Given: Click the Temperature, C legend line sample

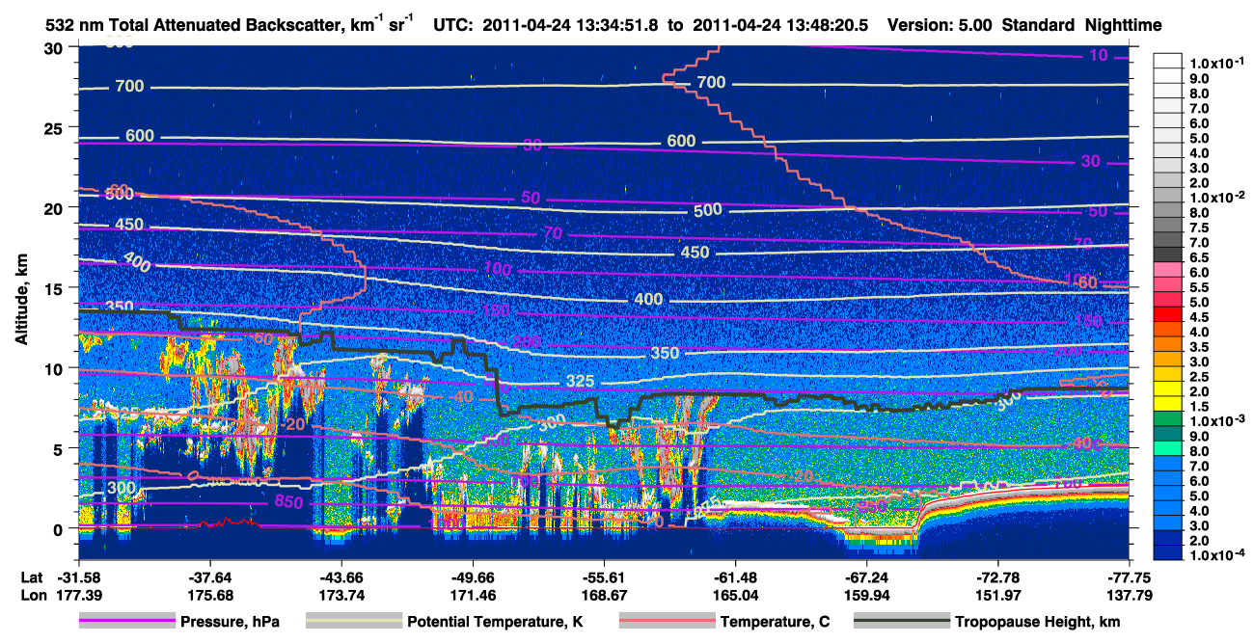Looking at the screenshot, I should pyautogui.click(x=666, y=622).
